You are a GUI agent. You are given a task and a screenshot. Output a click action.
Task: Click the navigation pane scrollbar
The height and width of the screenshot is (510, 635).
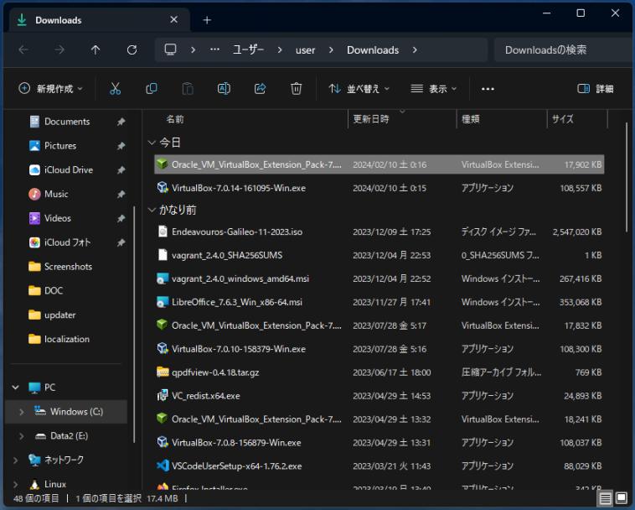pyautogui.click(x=134, y=325)
